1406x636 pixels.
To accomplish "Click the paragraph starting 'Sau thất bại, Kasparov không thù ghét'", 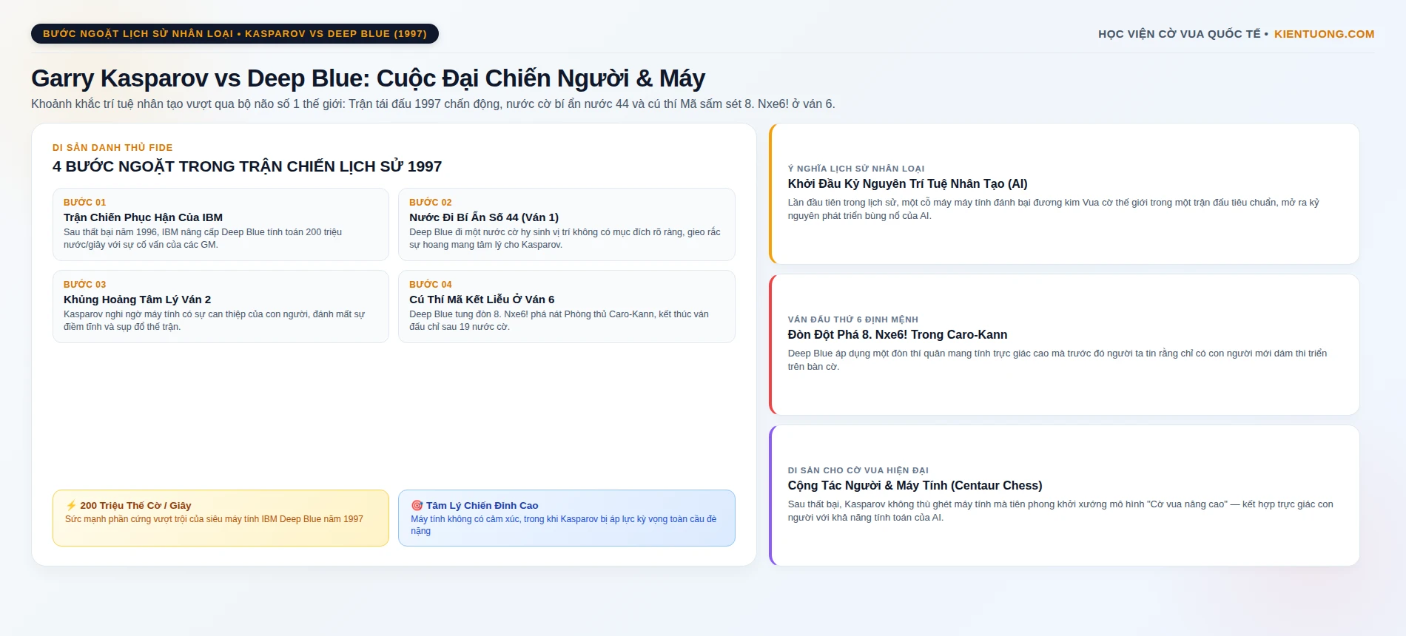I will [x=1060, y=511].
